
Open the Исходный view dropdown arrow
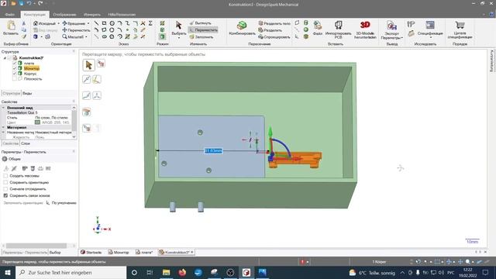tap(59, 23)
